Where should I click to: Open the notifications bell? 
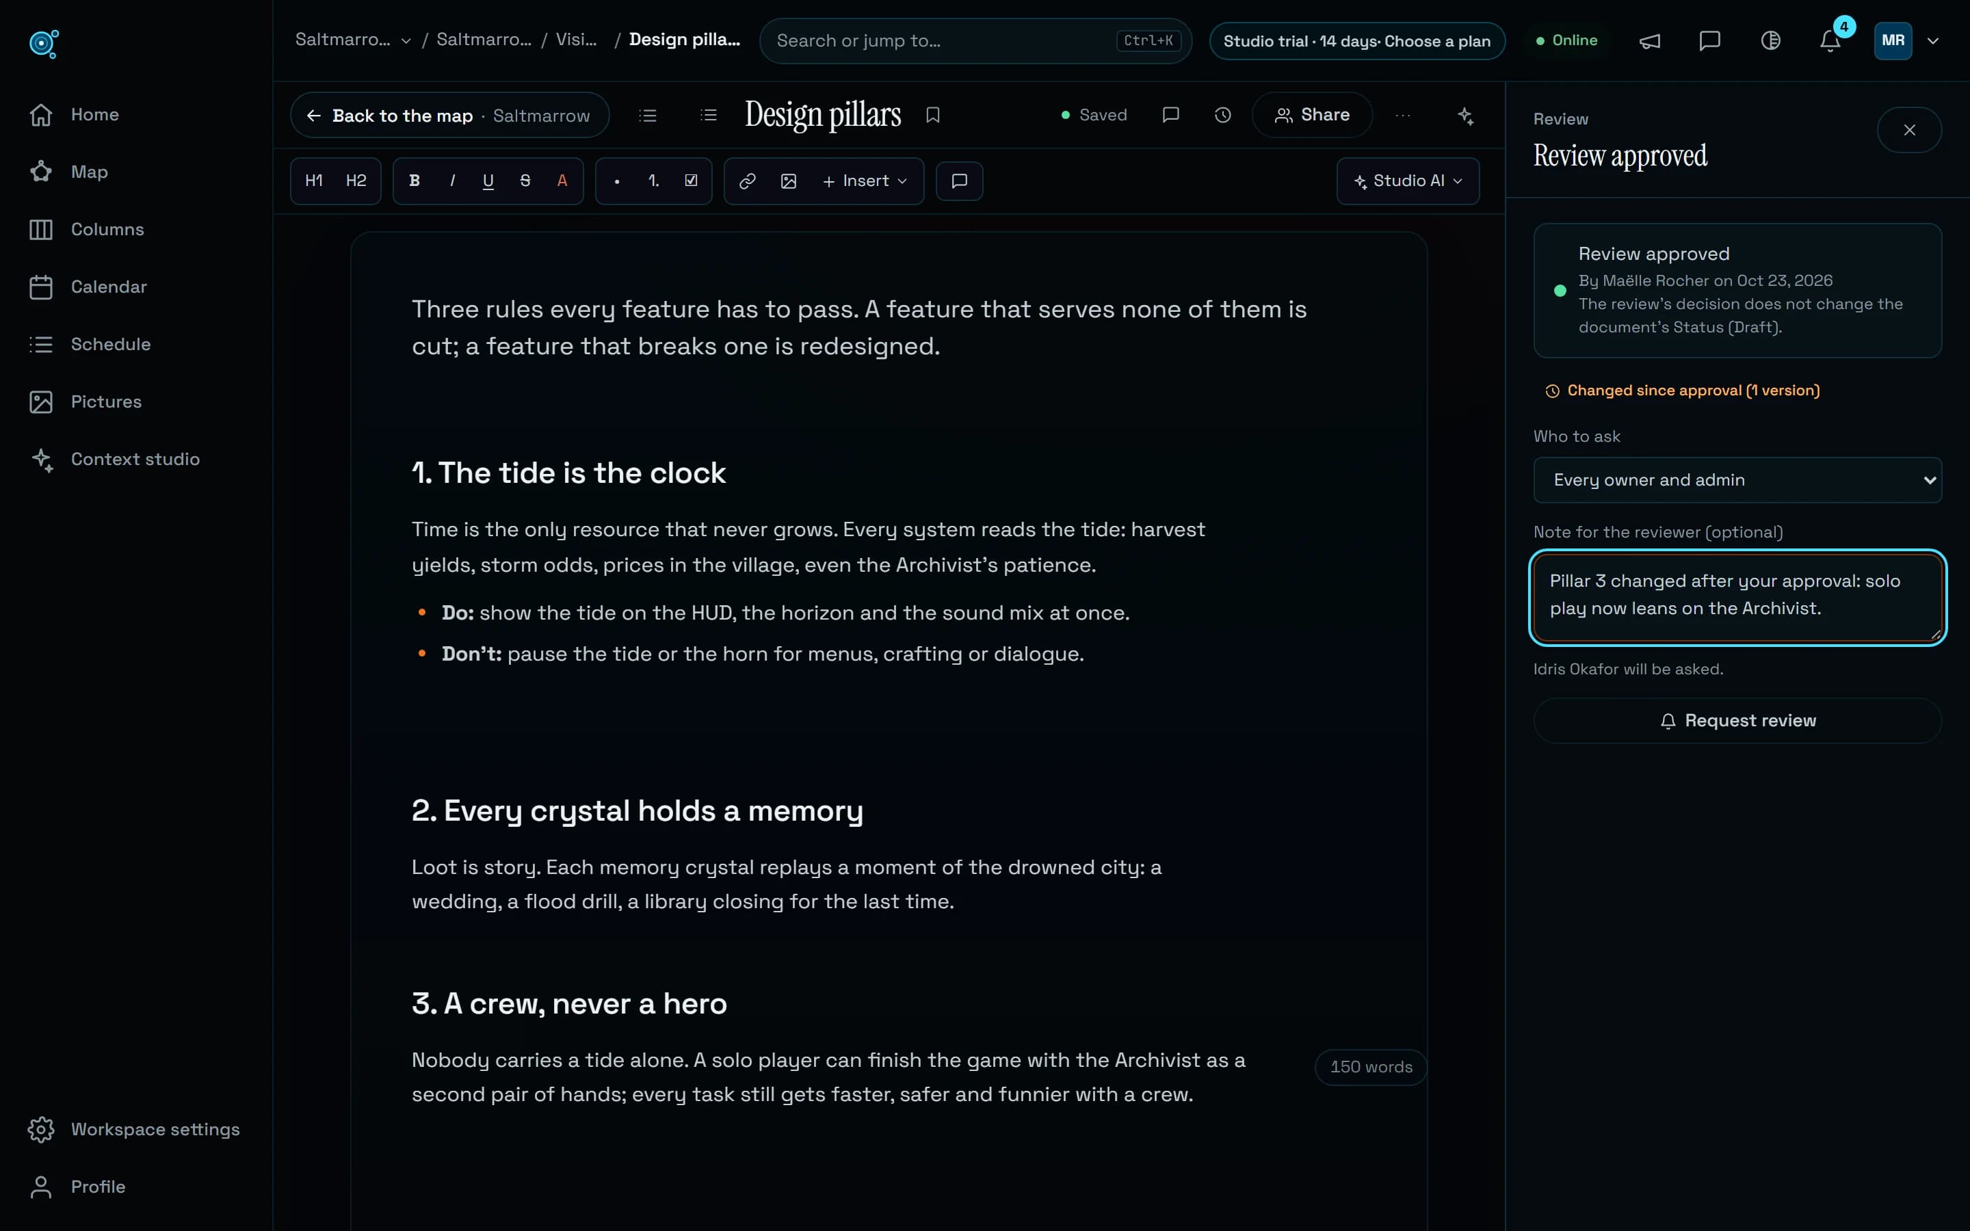point(1830,41)
